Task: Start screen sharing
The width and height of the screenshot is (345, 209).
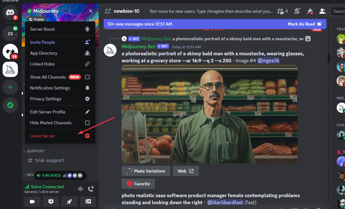Action: coord(51,202)
